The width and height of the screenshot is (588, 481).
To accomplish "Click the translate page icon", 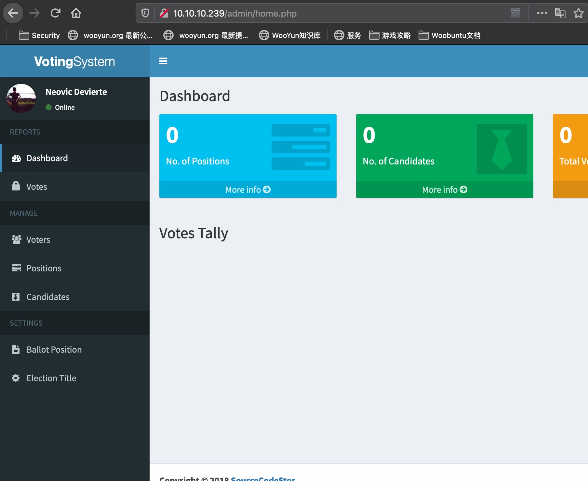I will click(x=560, y=13).
